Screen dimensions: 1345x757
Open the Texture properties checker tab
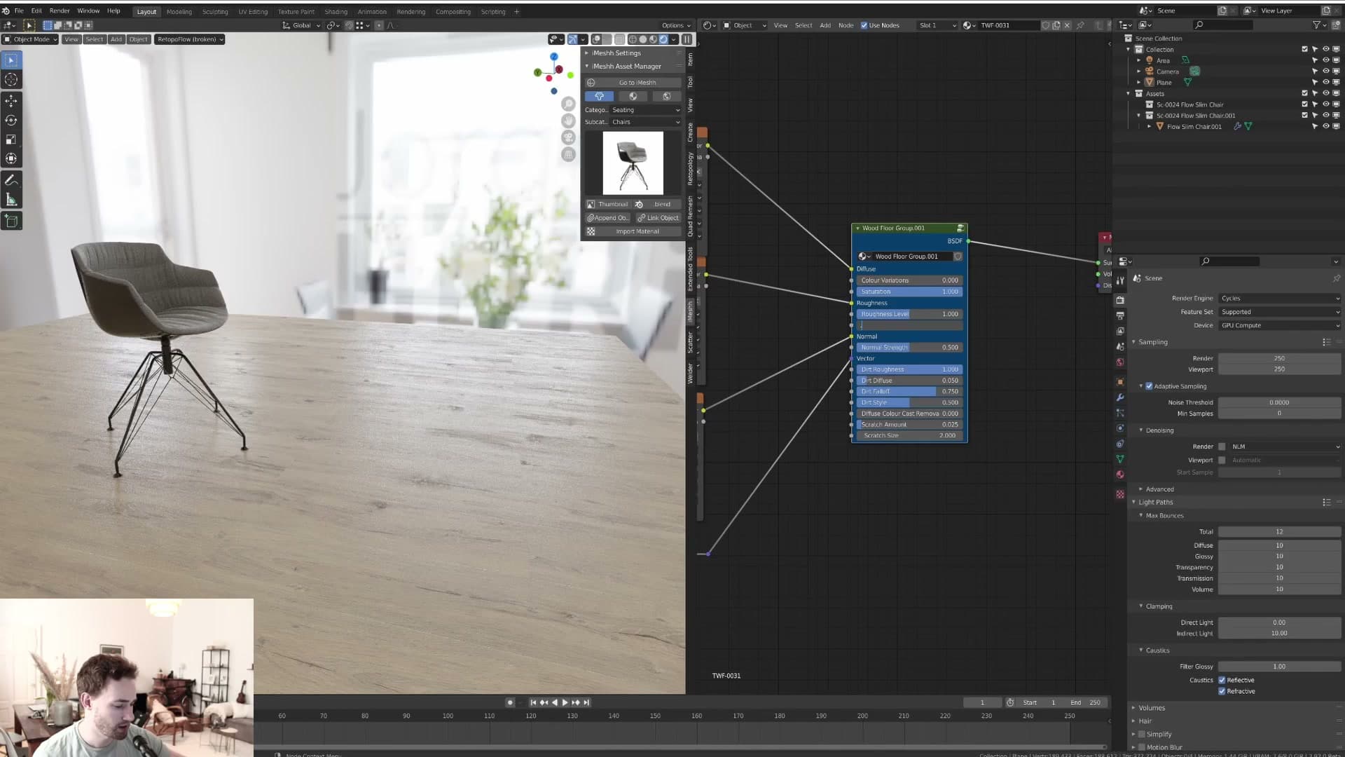pyautogui.click(x=1120, y=494)
